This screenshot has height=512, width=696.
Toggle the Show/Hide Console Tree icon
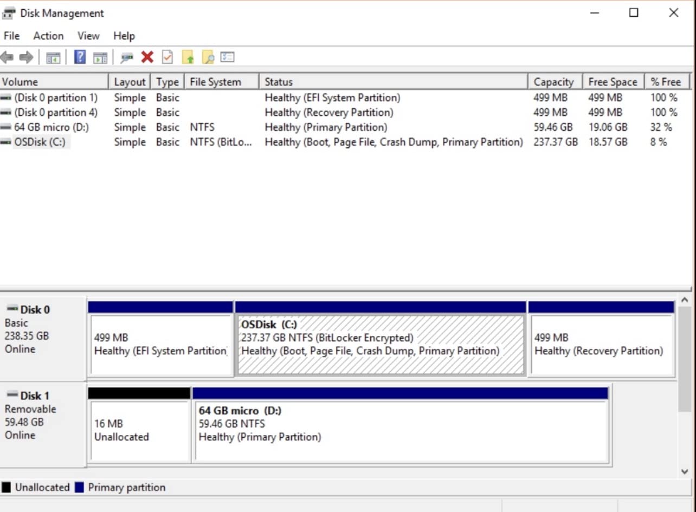coord(53,57)
